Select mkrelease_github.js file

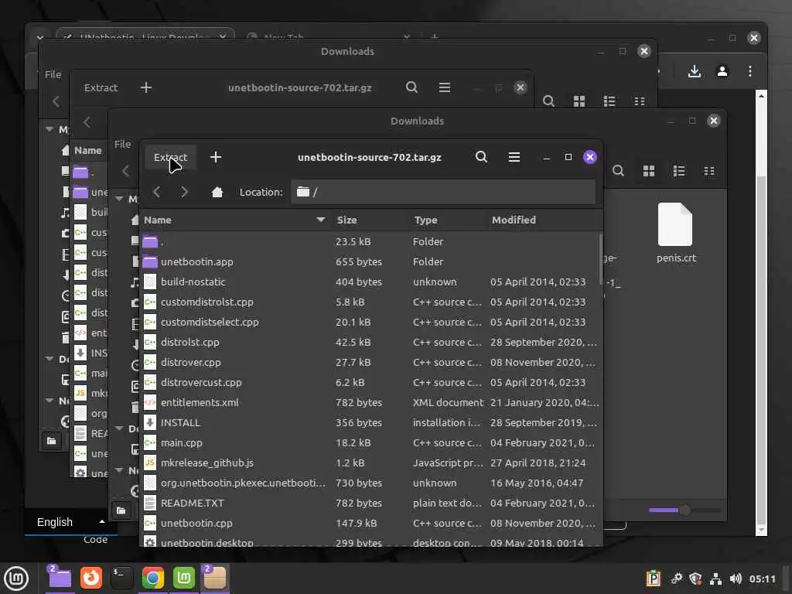click(370, 463)
